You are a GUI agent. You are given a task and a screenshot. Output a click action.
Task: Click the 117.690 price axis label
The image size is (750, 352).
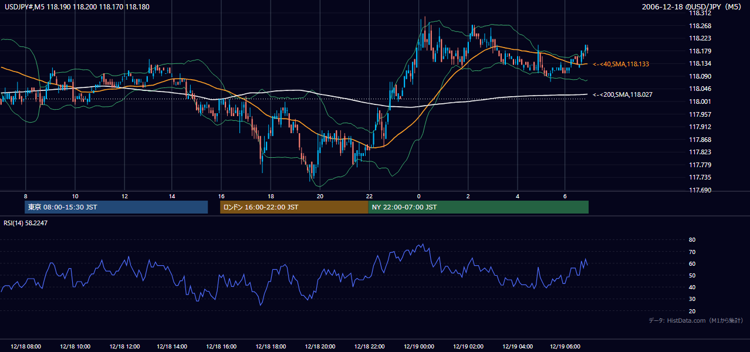(700, 190)
